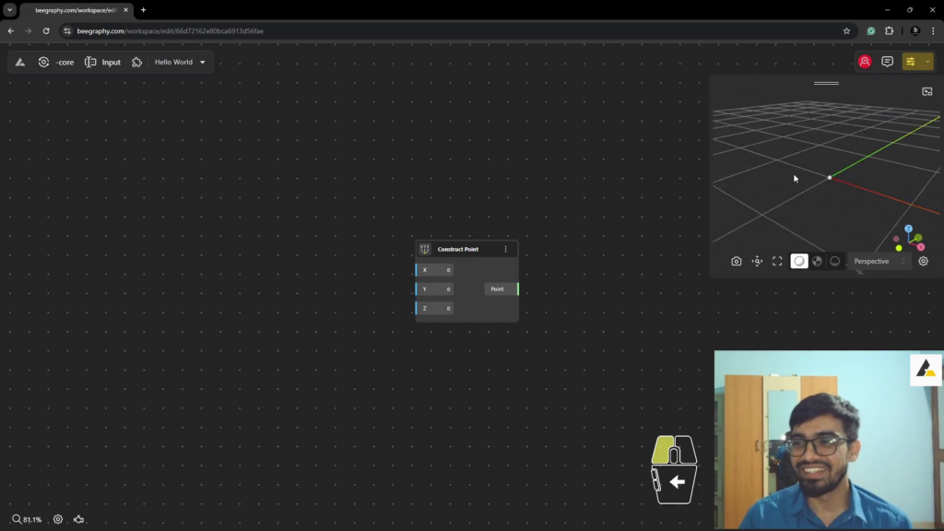This screenshot has height=531, width=944.
Task: Open the Input node tool in the top toolbar
Action: click(103, 62)
